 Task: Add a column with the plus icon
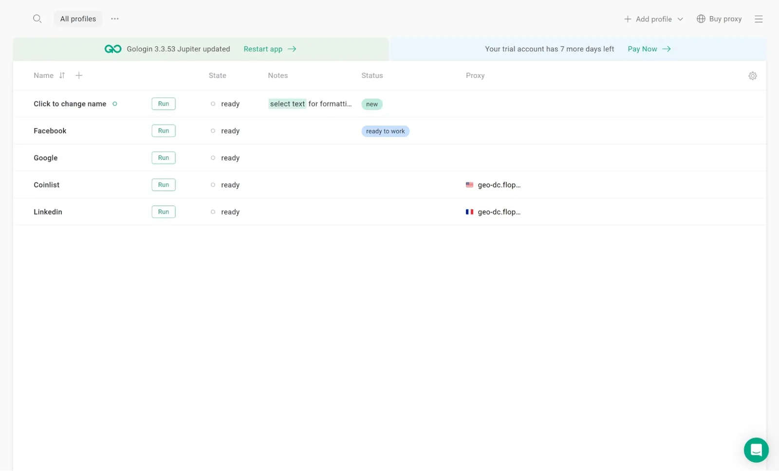[x=79, y=75]
